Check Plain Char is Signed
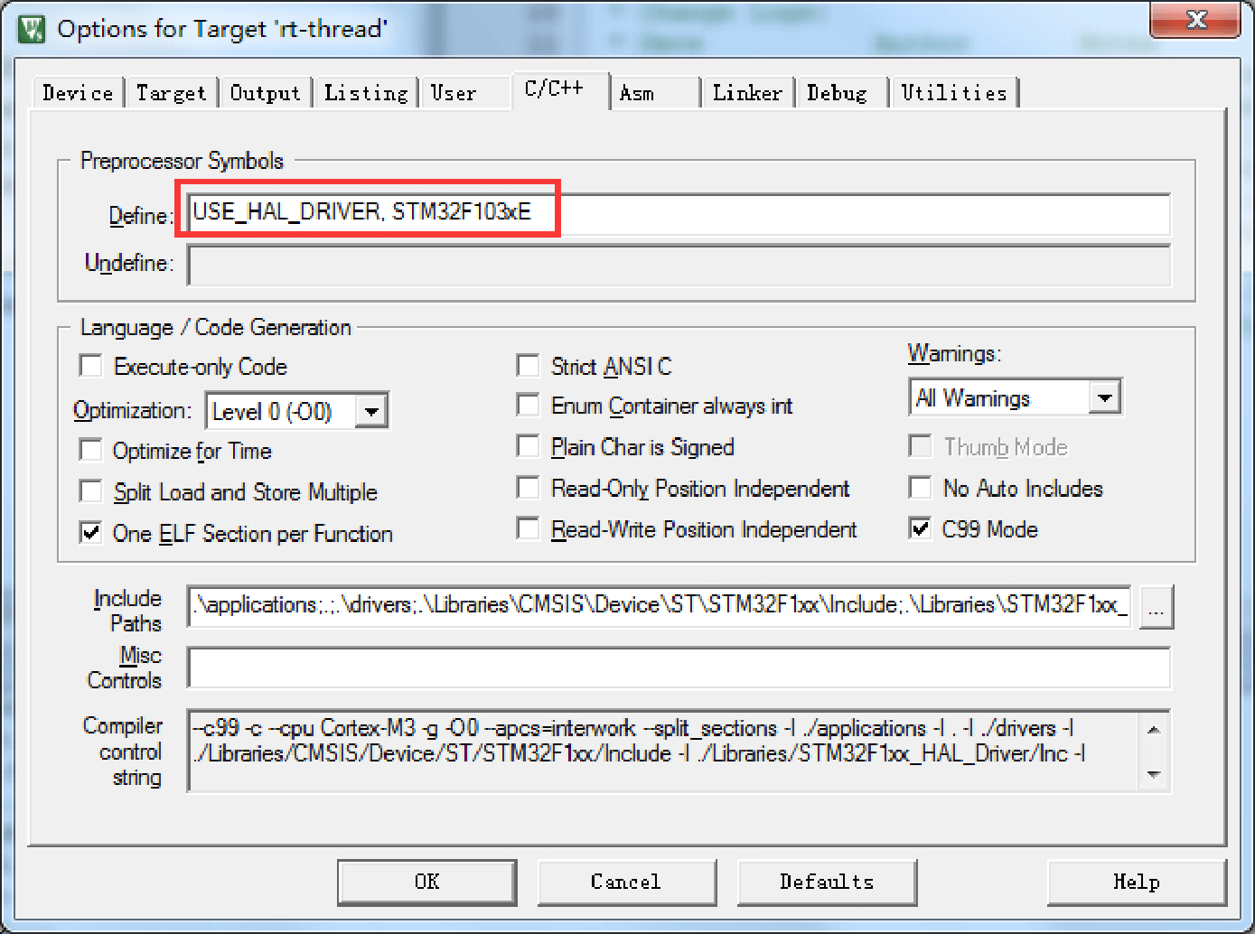This screenshot has width=1255, height=934. pos(529,446)
